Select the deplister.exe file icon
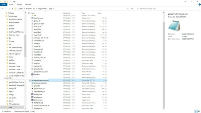 click(x=32, y=18)
